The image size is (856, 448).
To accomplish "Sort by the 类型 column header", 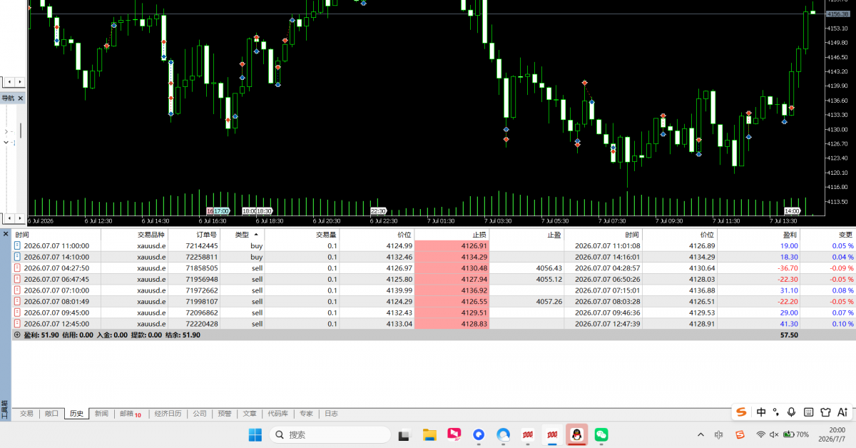I will coord(242,234).
